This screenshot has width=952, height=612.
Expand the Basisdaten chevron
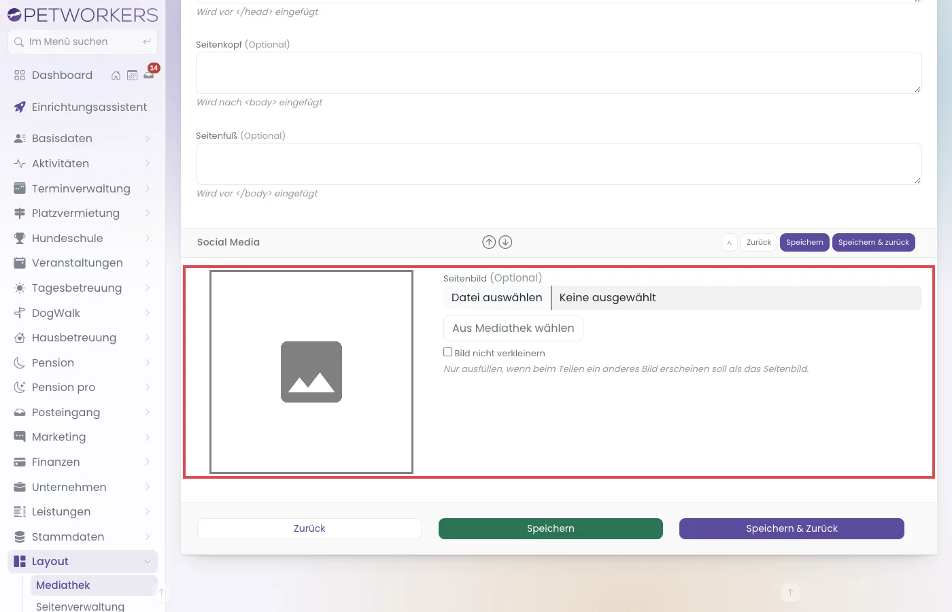148,139
